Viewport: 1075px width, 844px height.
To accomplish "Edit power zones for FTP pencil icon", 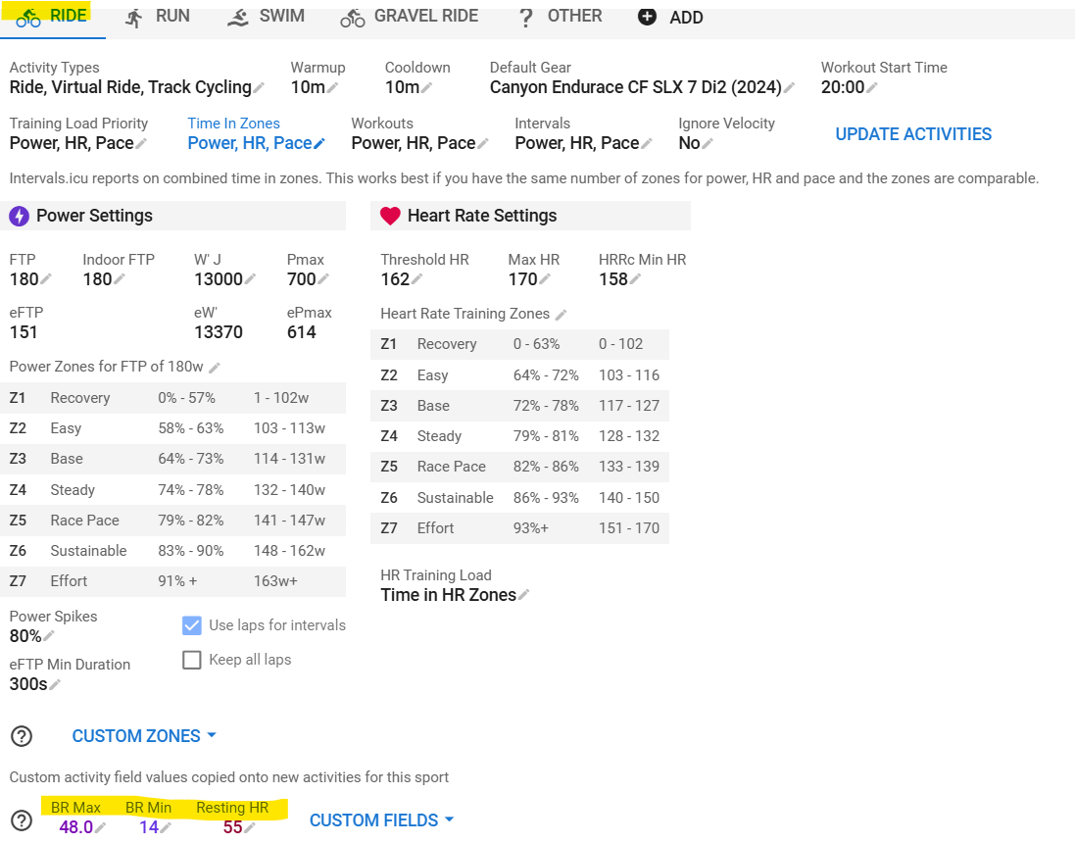I will pyautogui.click(x=215, y=368).
